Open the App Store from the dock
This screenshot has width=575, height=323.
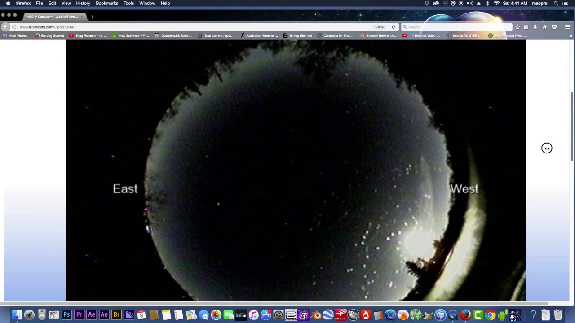coord(266,315)
